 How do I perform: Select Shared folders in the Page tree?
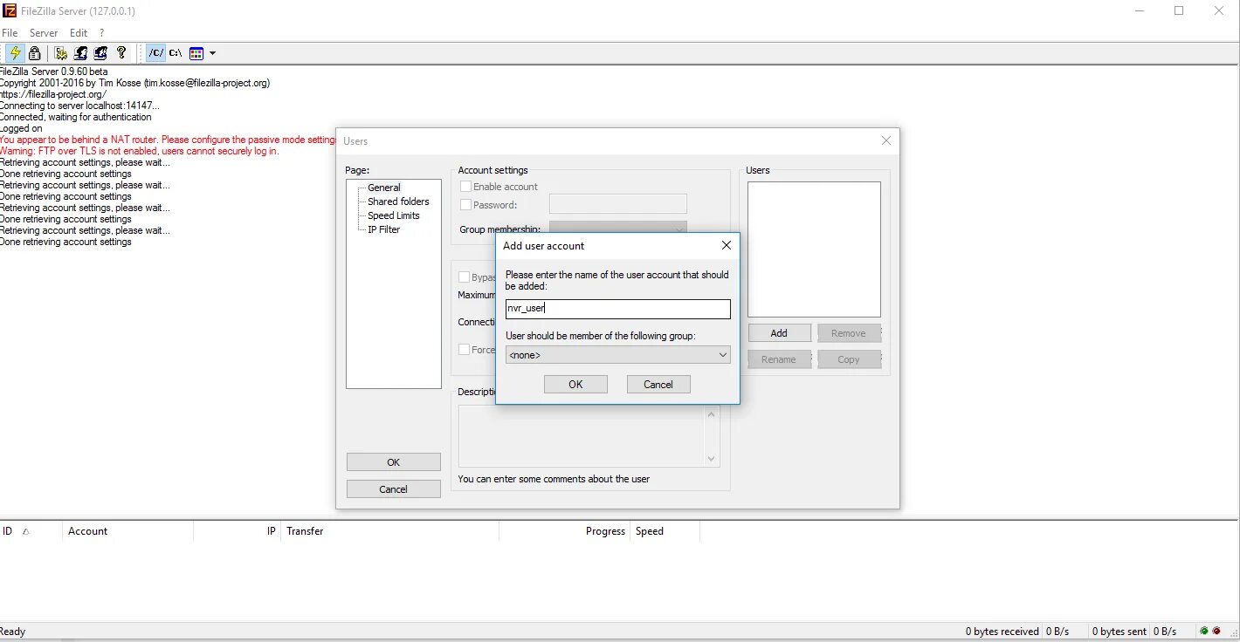coord(398,201)
